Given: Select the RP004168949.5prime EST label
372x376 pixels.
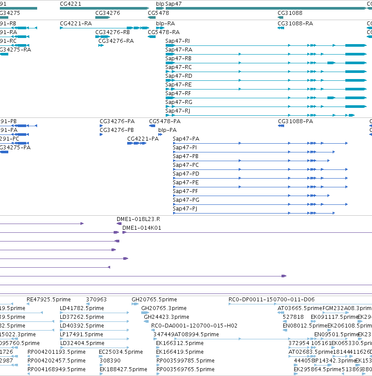Looking at the screenshot, I should click(x=56, y=369).
